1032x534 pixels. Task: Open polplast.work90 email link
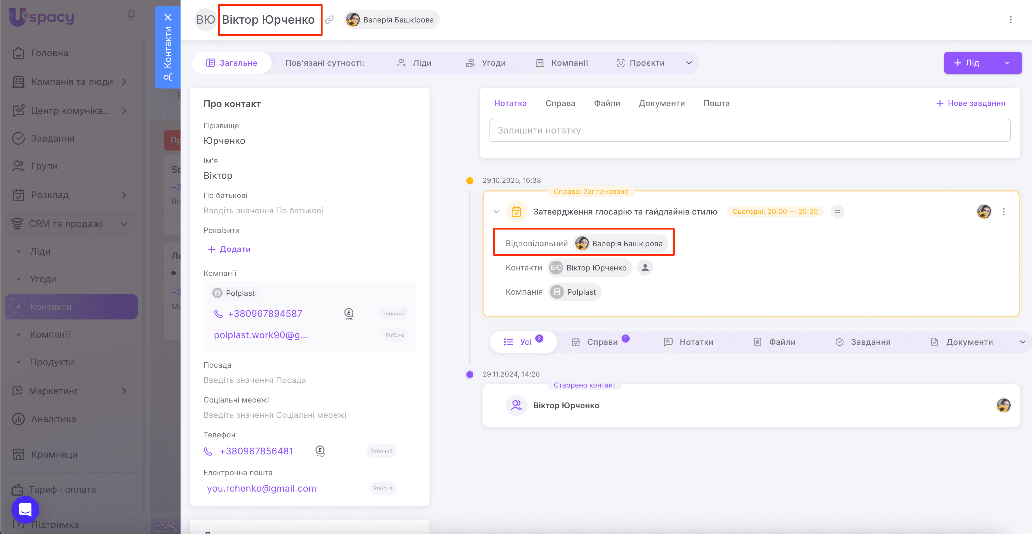(x=261, y=335)
